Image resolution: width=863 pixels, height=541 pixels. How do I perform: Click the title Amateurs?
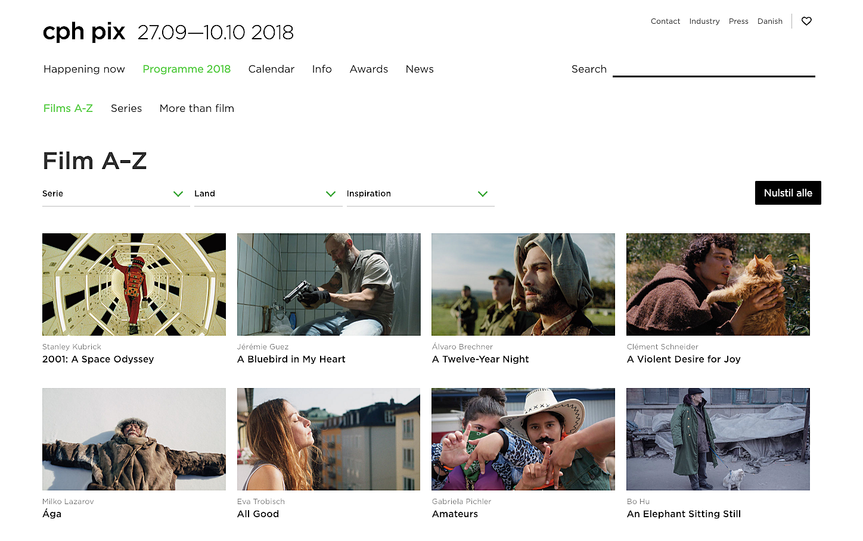coord(455,514)
